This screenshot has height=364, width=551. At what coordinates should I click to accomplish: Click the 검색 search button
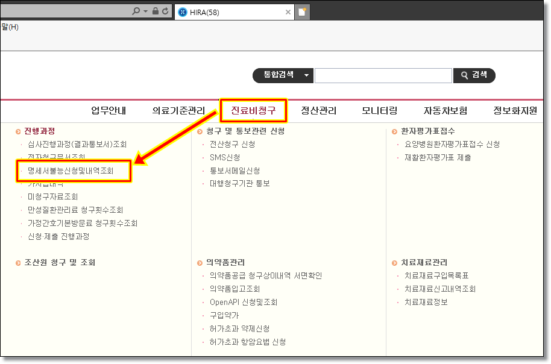tap(474, 75)
